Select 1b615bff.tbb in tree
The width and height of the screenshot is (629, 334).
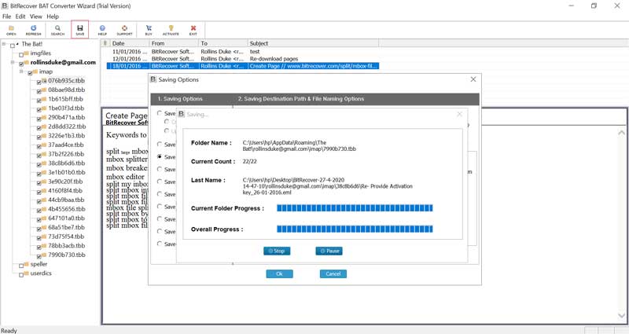66,99
